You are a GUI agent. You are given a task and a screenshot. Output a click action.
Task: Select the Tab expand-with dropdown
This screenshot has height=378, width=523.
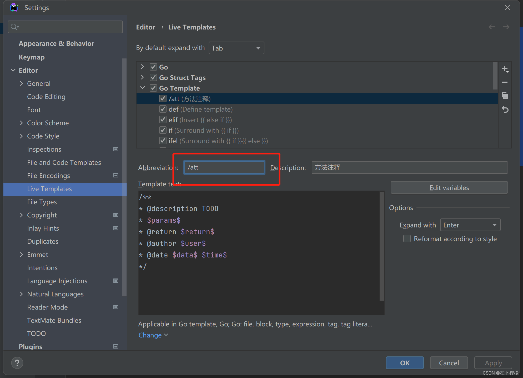(236, 48)
